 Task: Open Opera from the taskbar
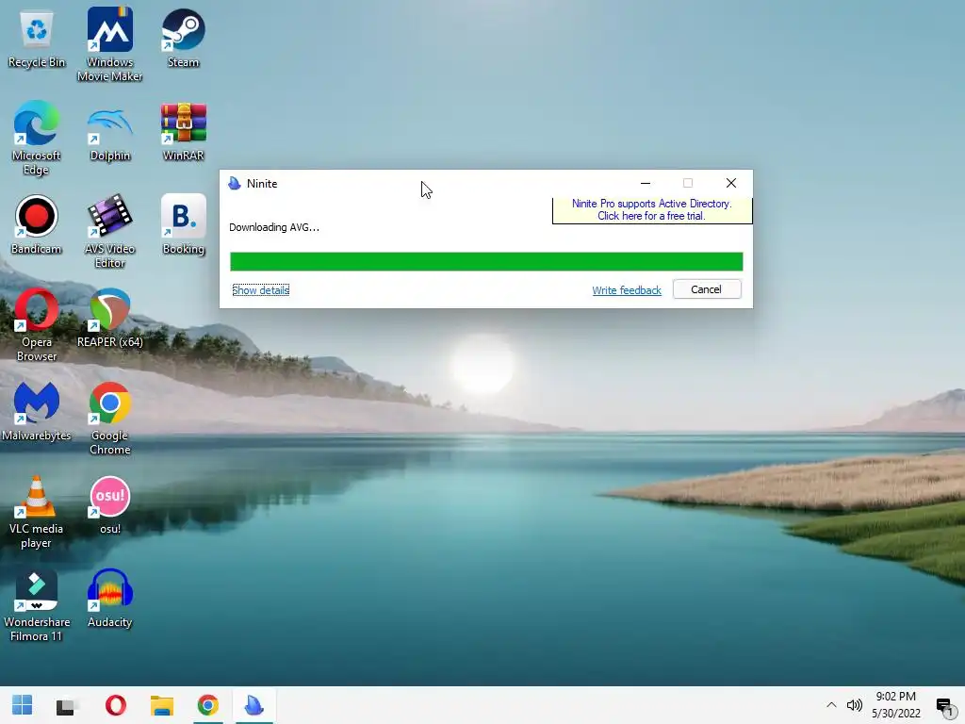pyautogui.click(x=116, y=705)
